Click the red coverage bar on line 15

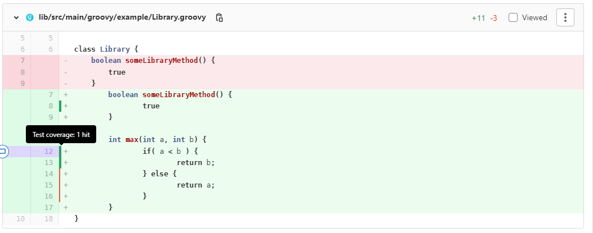click(x=60, y=185)
